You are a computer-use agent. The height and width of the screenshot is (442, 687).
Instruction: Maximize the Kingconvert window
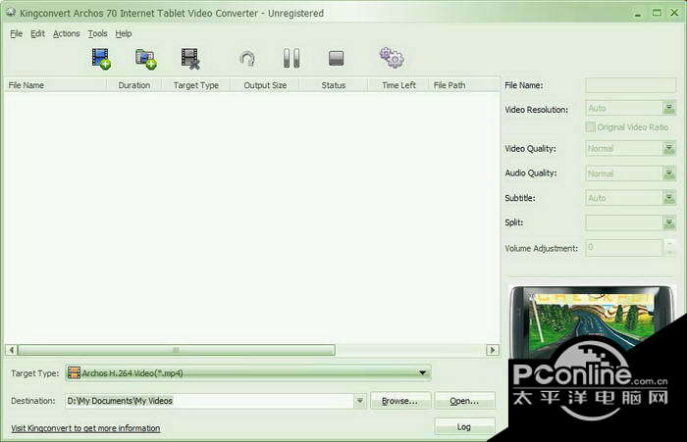(657, 13)
